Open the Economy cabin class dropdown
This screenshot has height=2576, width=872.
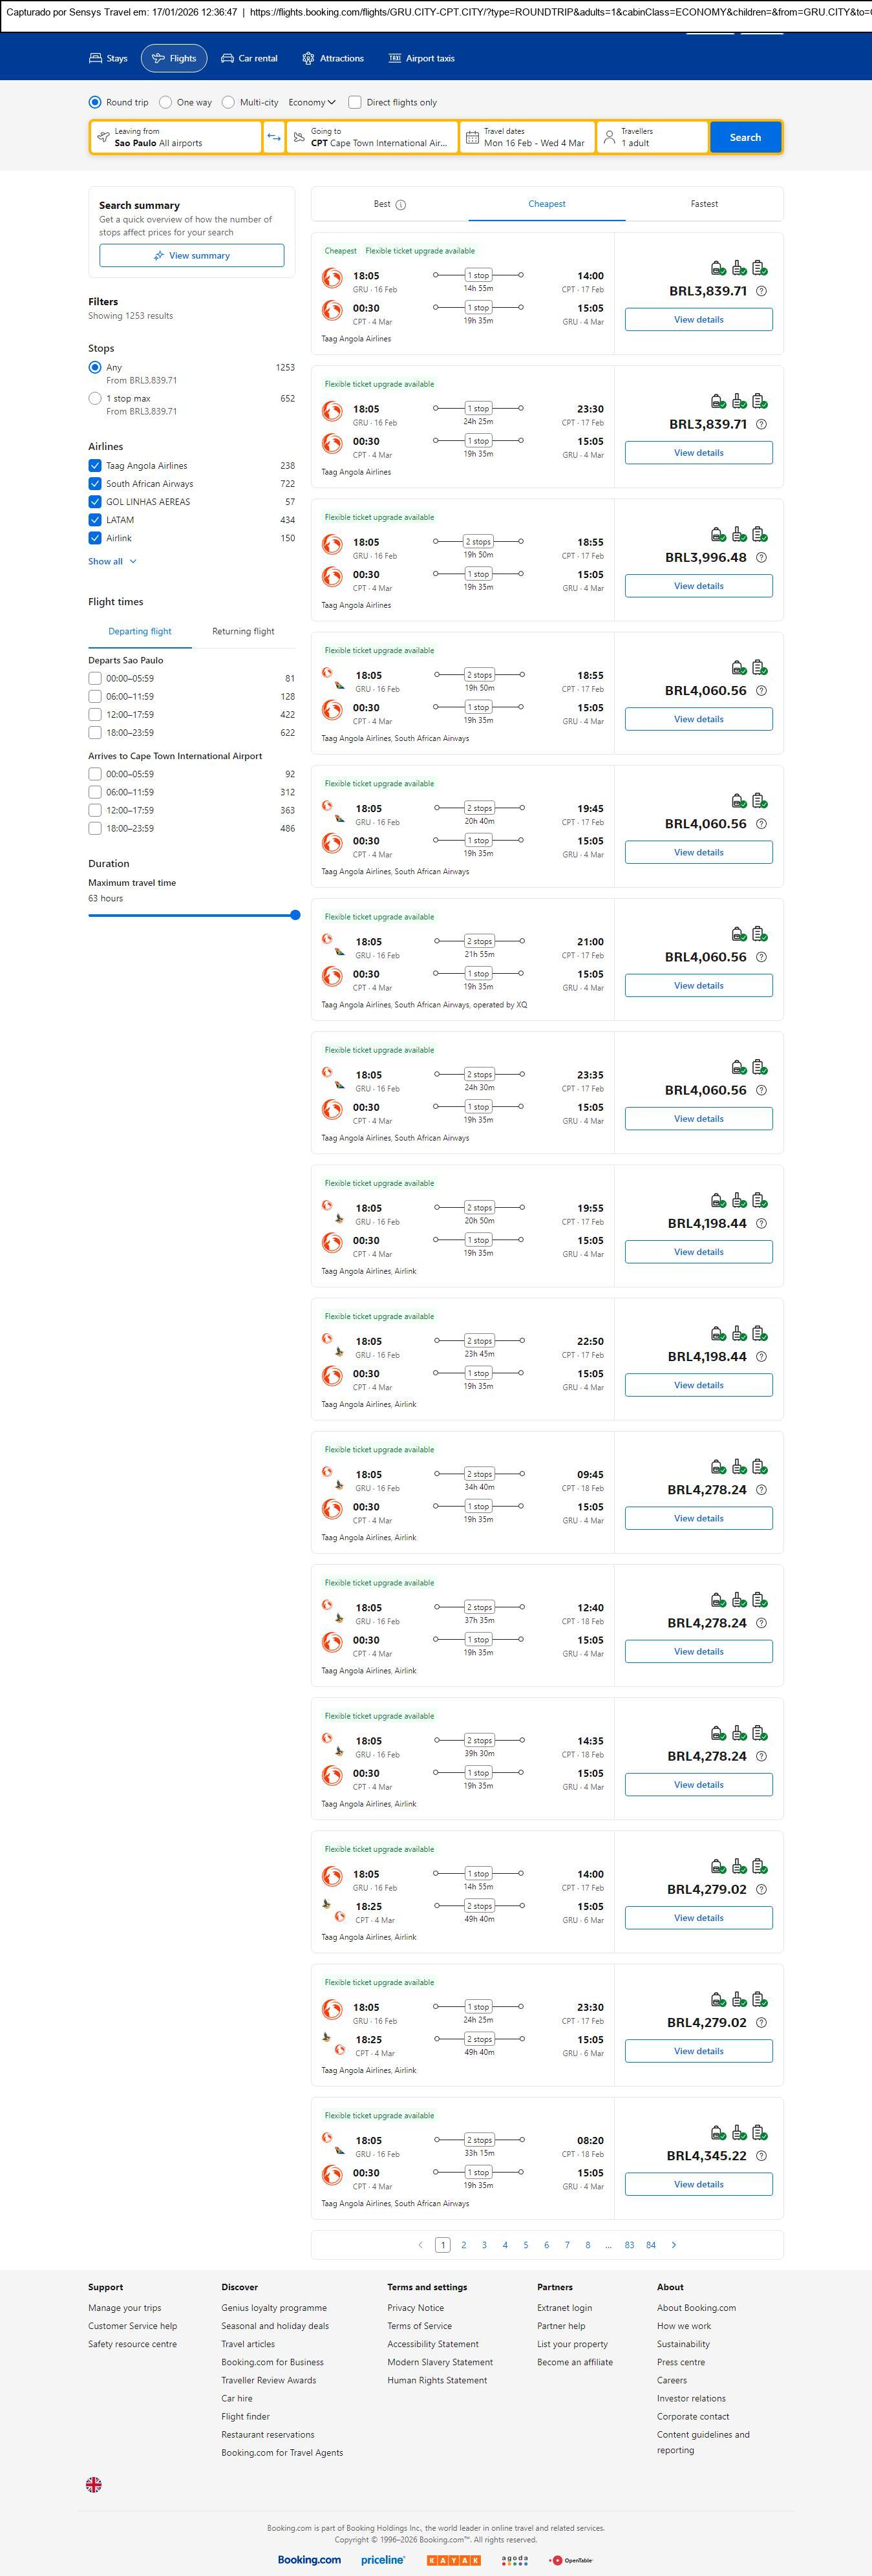312,102
